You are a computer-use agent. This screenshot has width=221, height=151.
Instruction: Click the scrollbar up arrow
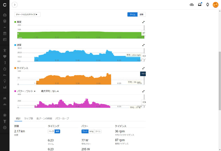point(220,11)
